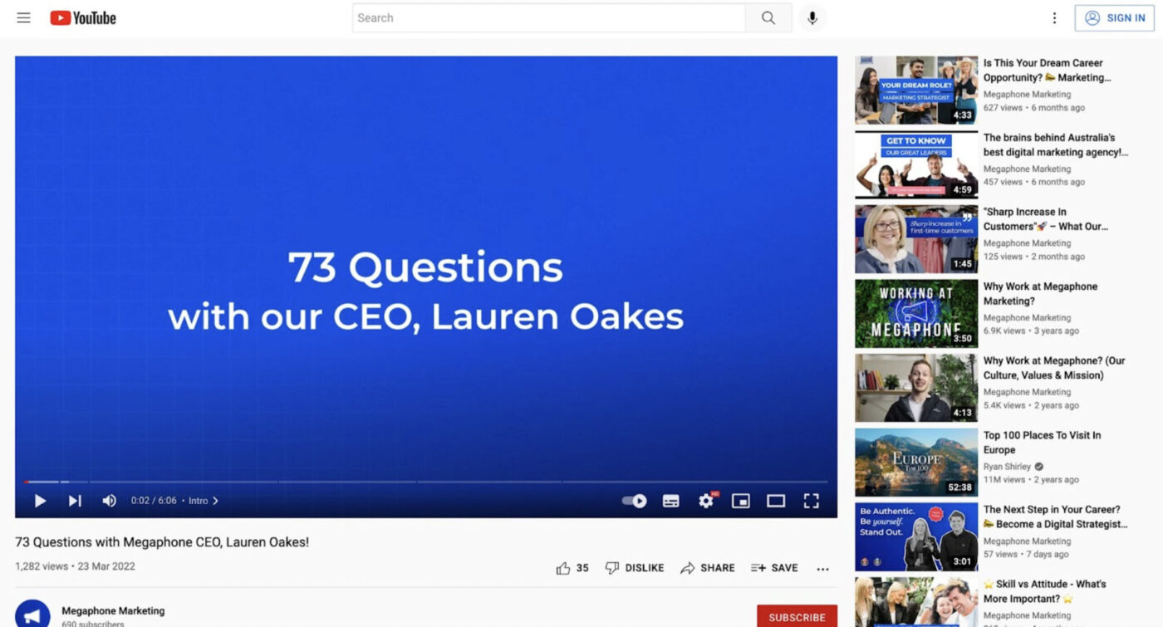Make the video fullscreen
Image resolution: width=1163 pixels, height=627 pixels.
(x=812, y=501)
